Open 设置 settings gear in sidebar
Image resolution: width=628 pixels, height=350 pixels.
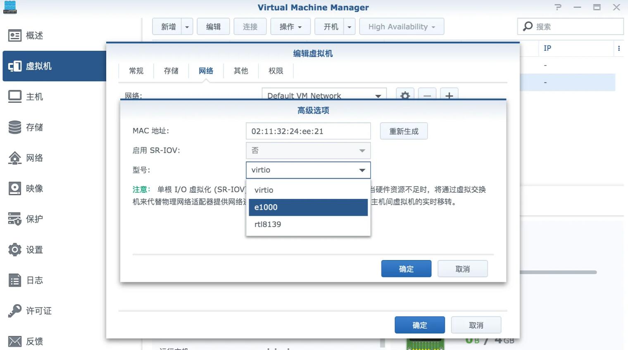click(x=15, y=250)
